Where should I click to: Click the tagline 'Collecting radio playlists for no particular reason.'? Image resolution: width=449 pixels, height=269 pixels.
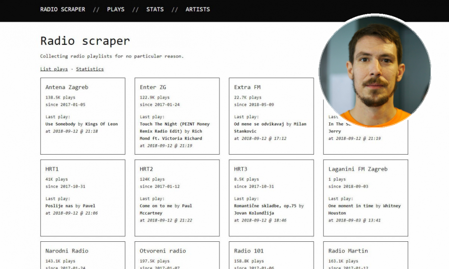point(112,56)
